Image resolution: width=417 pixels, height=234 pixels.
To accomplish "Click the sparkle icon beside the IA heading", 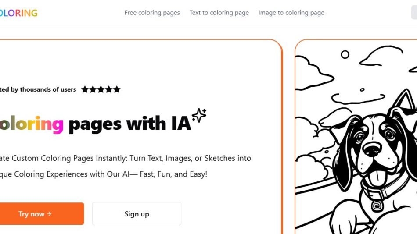I will [x=199, y=115].
